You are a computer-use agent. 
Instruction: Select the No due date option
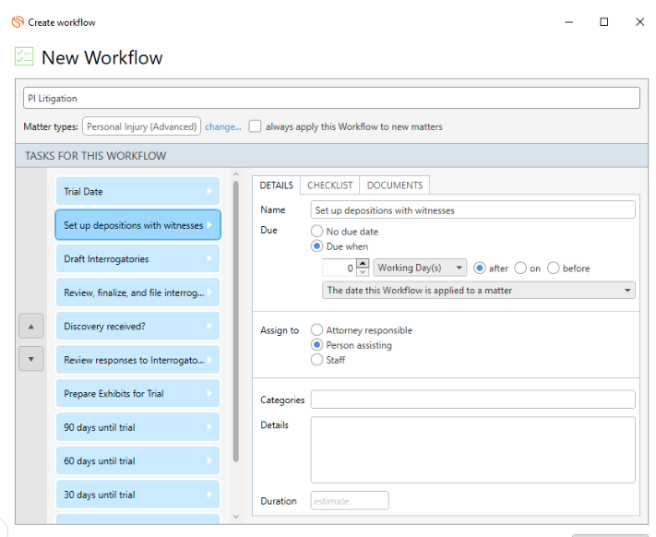[316, 232]
